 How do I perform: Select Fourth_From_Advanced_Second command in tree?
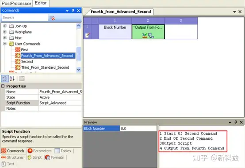48,56
